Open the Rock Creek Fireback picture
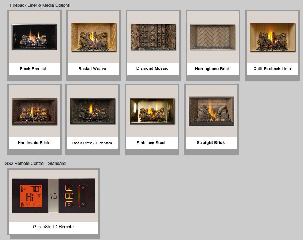 point(93,111)
